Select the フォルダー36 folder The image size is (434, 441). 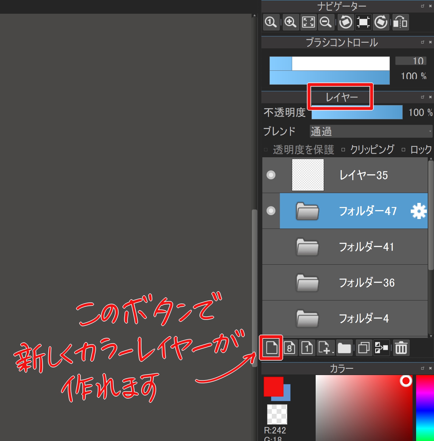coord(366,283)
